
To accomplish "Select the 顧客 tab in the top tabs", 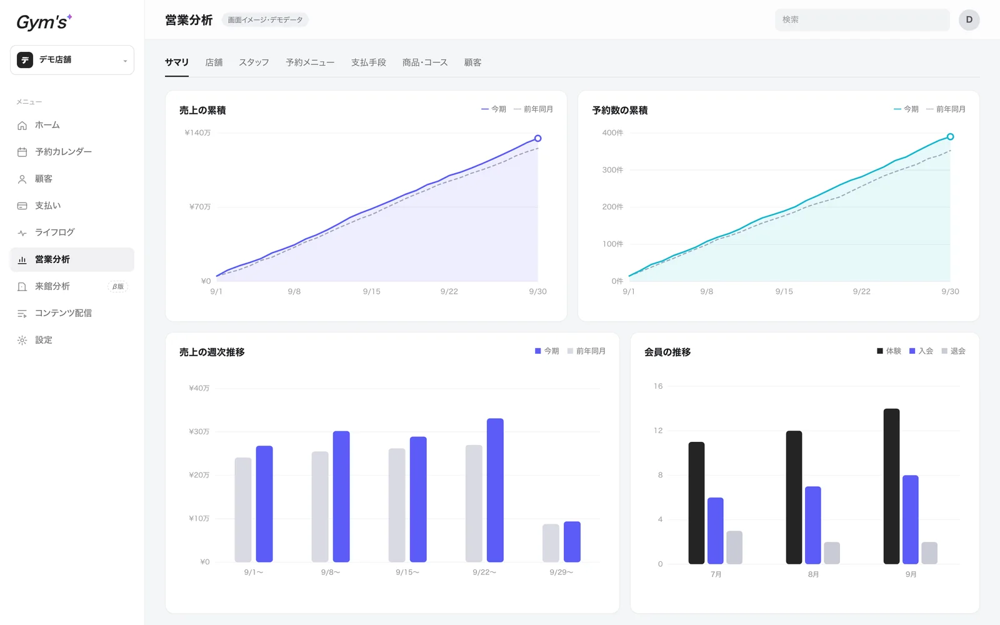I will tap(472, 62).
